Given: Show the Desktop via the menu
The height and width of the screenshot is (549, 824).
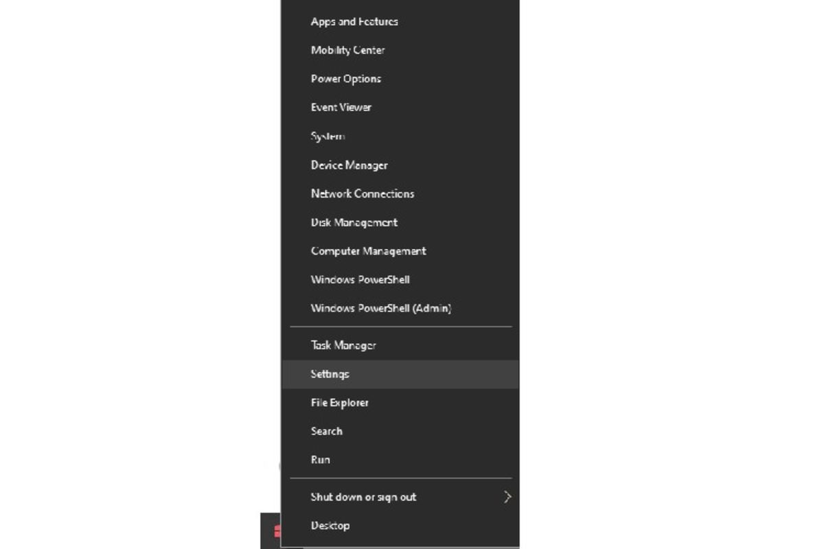Looking at the screenshot, I should pyautogui.click(x=330, y=526).
